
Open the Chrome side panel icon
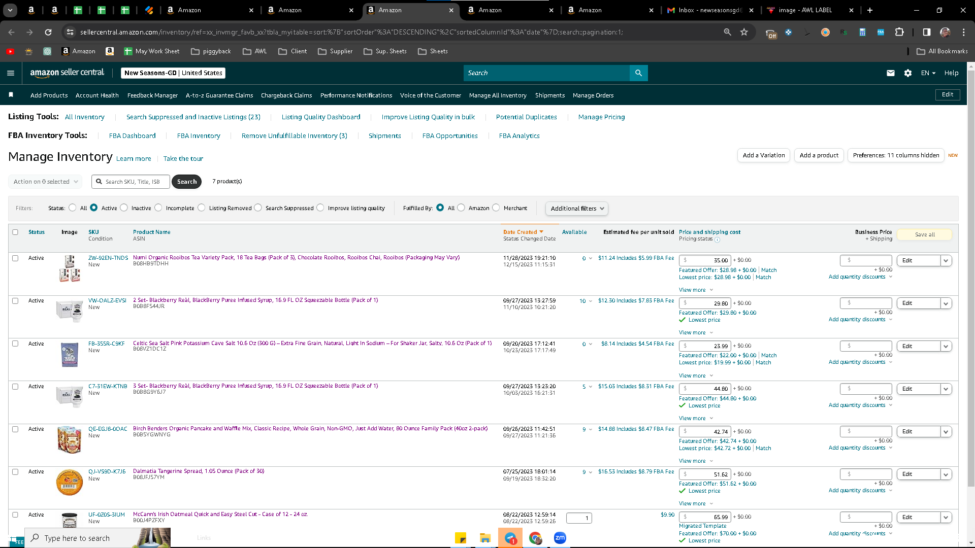pyautogui.click(x=927, y=32)
